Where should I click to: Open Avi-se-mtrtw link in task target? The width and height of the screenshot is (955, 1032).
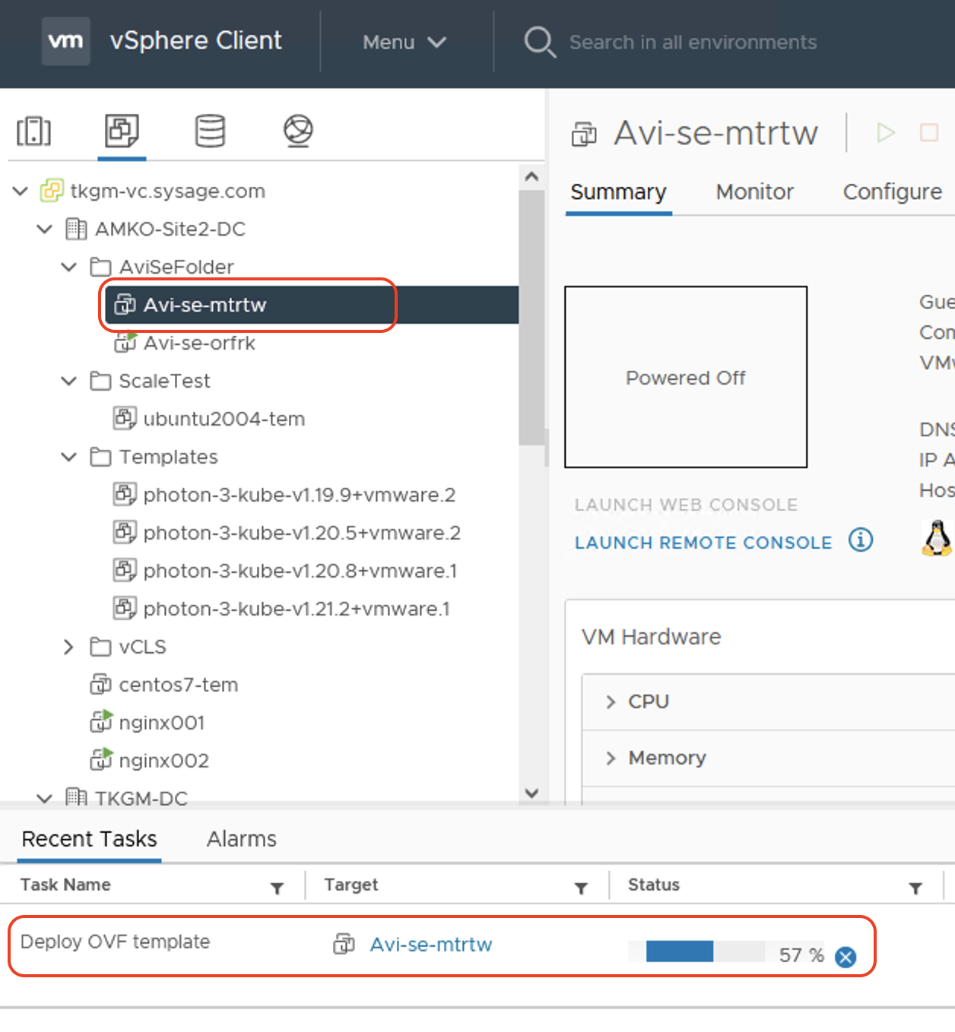point(431,945)
